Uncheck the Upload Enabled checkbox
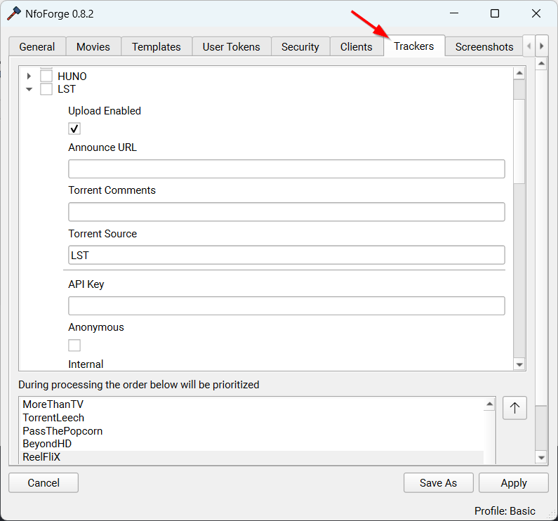Screen dimensions: 558x521 (x=74, y=128)
